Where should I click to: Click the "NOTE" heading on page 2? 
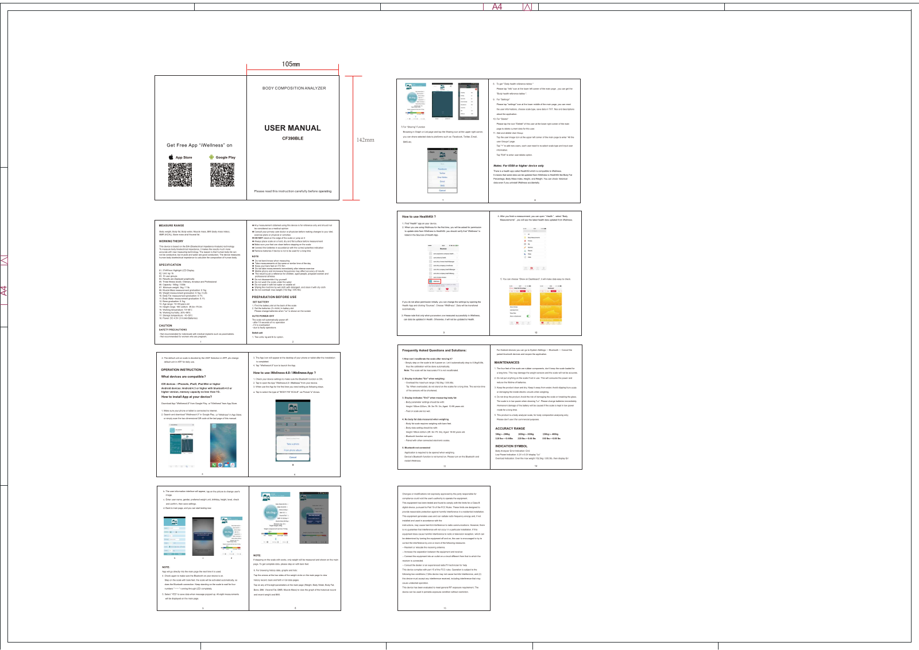(256, 257)
